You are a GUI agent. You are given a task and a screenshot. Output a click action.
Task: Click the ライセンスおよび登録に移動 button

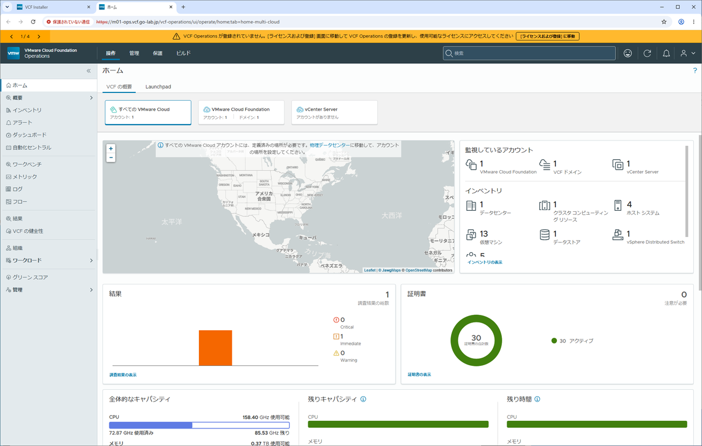click(x=548, y=36)
